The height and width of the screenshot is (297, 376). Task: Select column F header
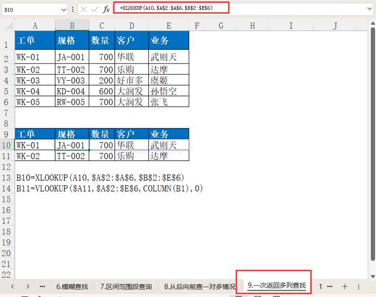point(197,25)
